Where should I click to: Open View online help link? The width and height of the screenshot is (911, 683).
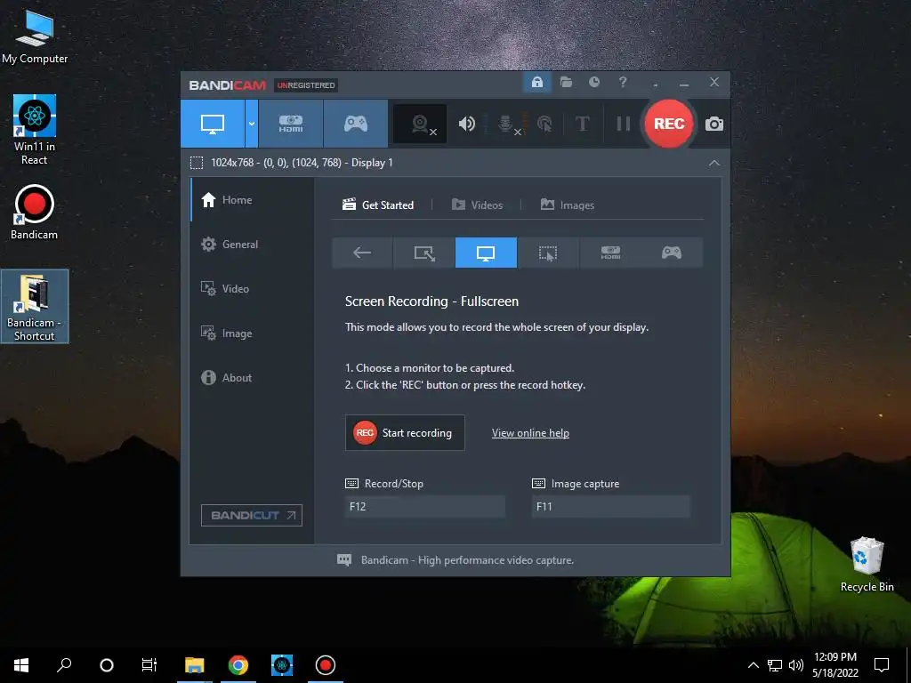point(530,433)
